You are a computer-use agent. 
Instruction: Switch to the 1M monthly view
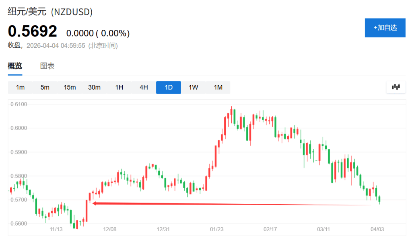pos(218,87)
